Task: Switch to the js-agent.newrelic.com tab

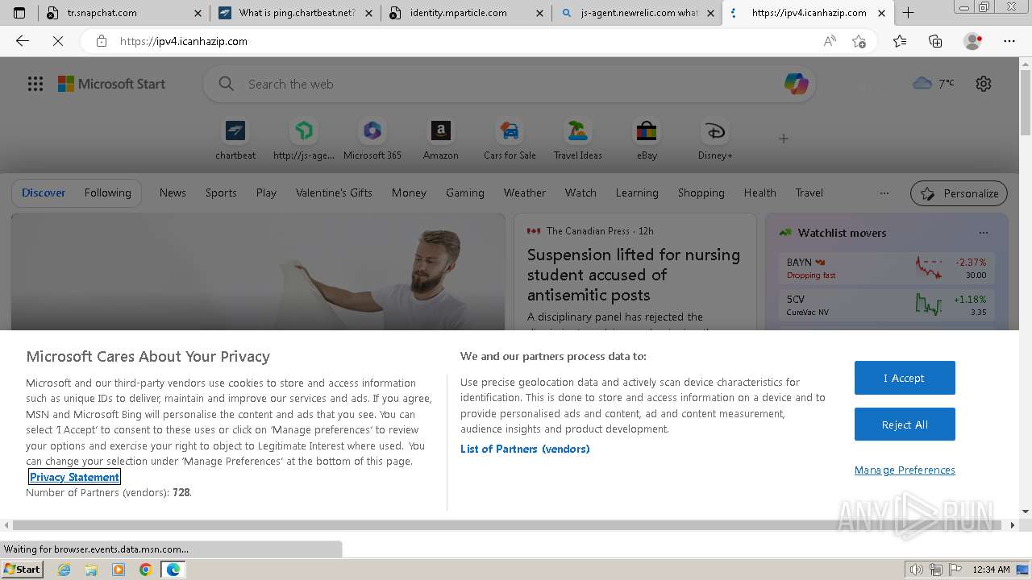Action: pos(637,13)
